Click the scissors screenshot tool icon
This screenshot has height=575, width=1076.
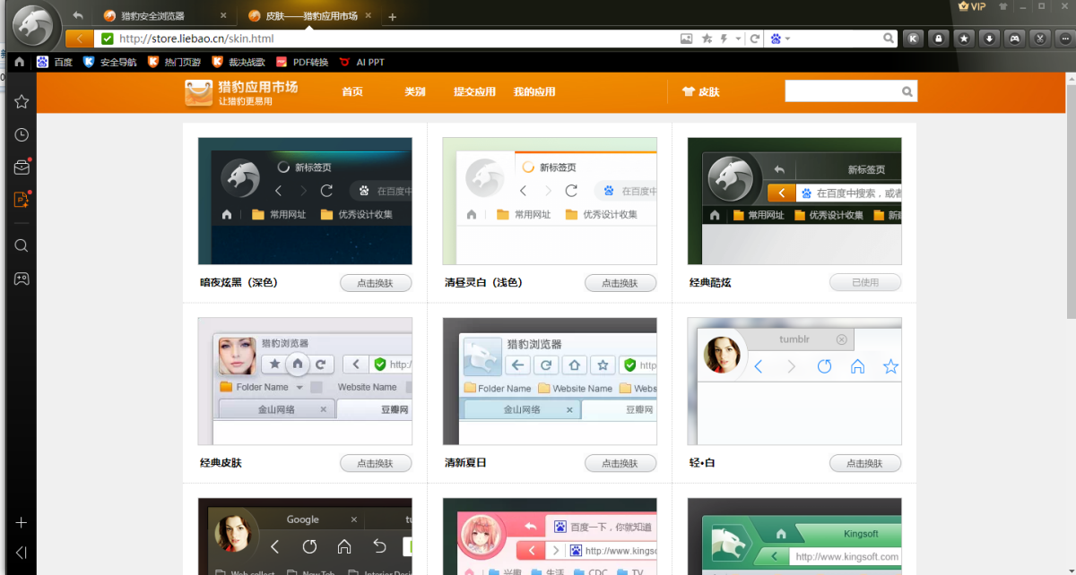click(x=1039, y=39)
